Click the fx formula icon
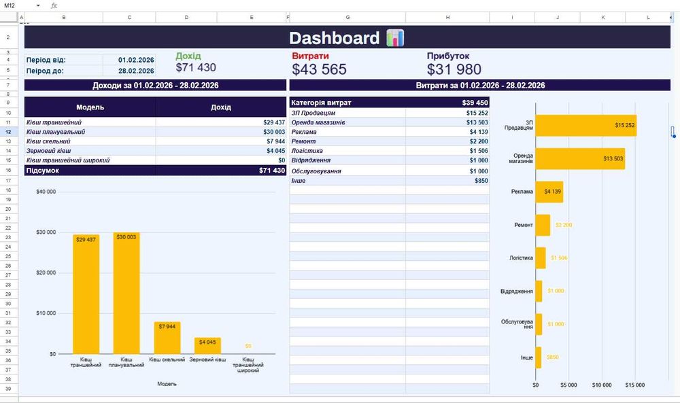The width and height of the screenshot is (680, 403). (x=54, y=5)
